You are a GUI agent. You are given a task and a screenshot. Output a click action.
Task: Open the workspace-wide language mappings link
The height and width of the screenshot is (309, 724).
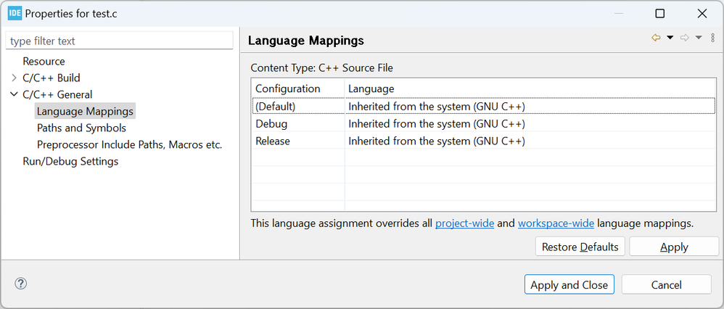click(552, 223)
